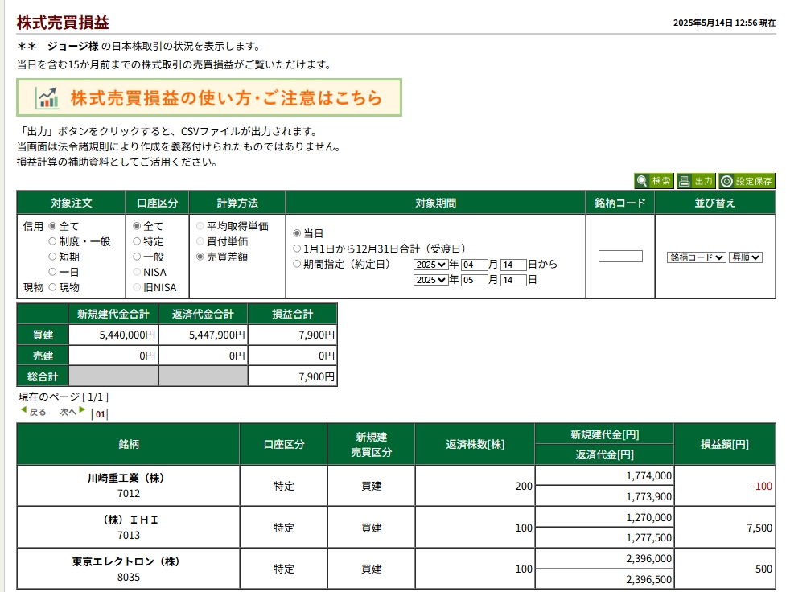The image size is (786, 592).
Task: Open the 銘柄コード sort key dropdown
Action: pyautogui.click(x=696, y=257)
